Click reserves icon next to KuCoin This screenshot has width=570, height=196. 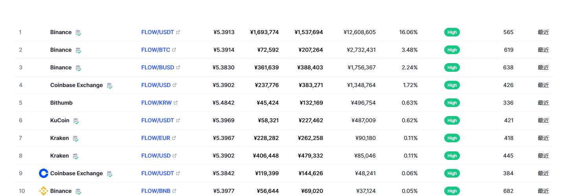pyautogui.click(x=76, y=121)
